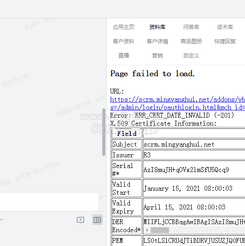This screenshot has height=246, width=245.
Task: Click the admin/login/oauthlogin.html link line
Action: click(177, 108)
